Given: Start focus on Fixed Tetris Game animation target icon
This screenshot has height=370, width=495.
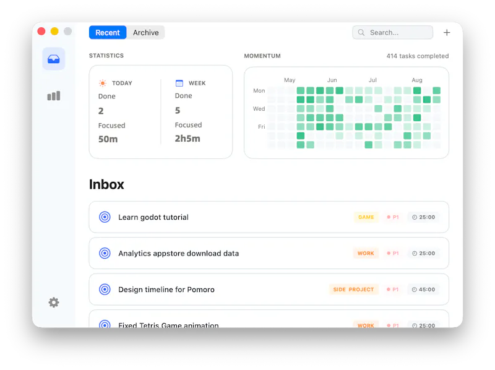Looking at the screenshot, I should (105, 324).
